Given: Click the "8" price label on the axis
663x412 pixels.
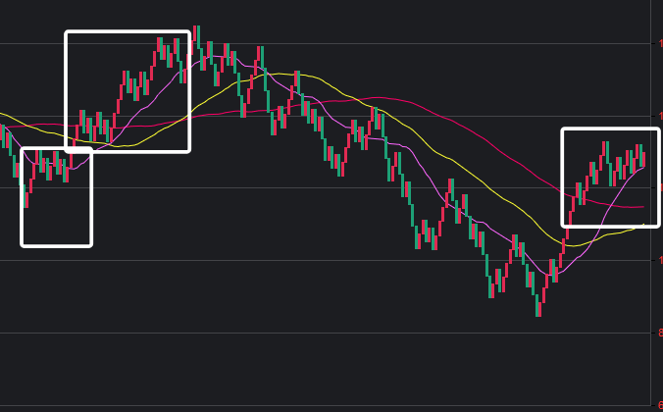Looking at the screenshot, I should [x=660, y=334].
